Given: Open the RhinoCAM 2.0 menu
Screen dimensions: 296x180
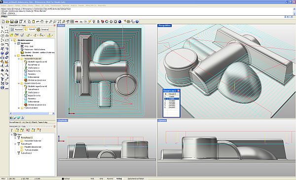Looking at the screenshot, I should tap(91, 5).
